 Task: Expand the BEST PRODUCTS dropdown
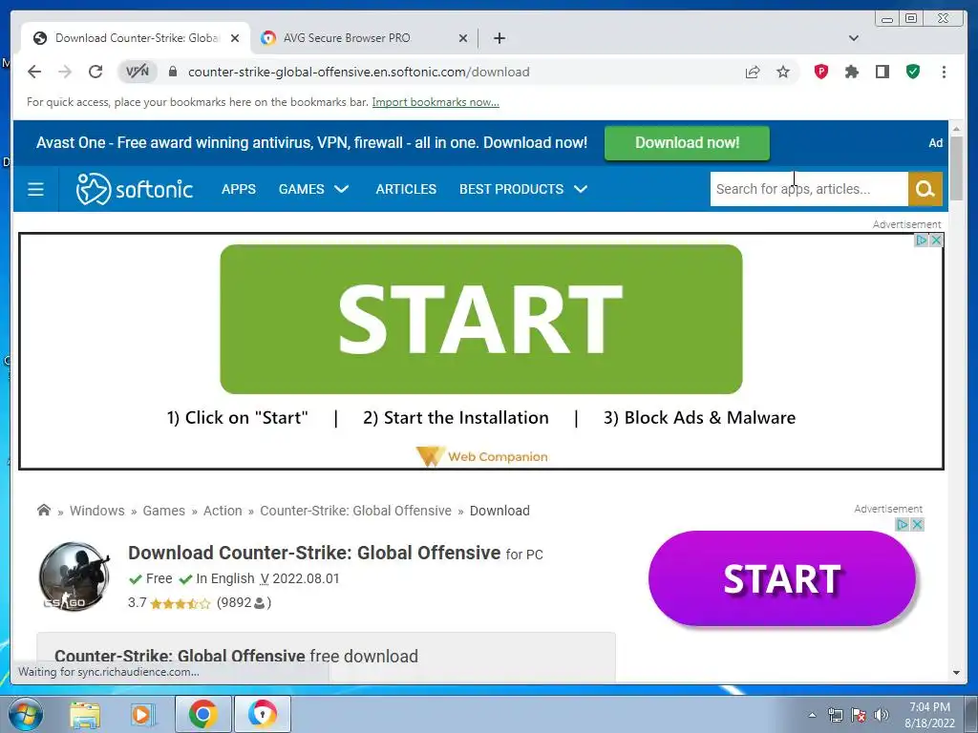coord(522,189)
